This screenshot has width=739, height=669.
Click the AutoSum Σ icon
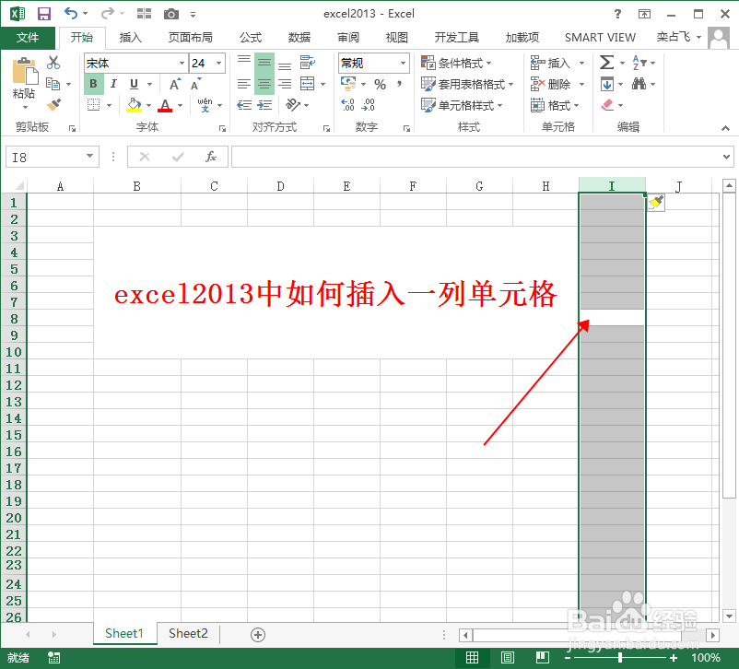click(x=604, y=63)
